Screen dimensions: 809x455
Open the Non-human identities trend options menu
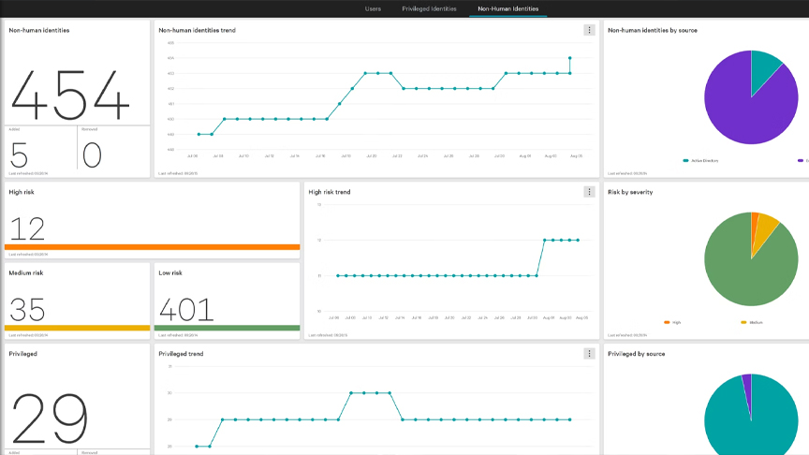[589, 30]
